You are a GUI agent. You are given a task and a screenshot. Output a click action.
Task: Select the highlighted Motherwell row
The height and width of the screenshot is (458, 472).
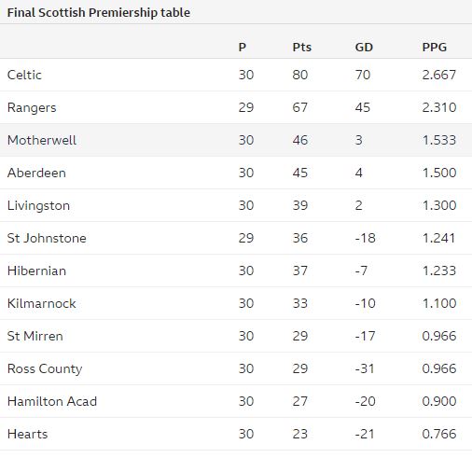[x=236, y=140]
